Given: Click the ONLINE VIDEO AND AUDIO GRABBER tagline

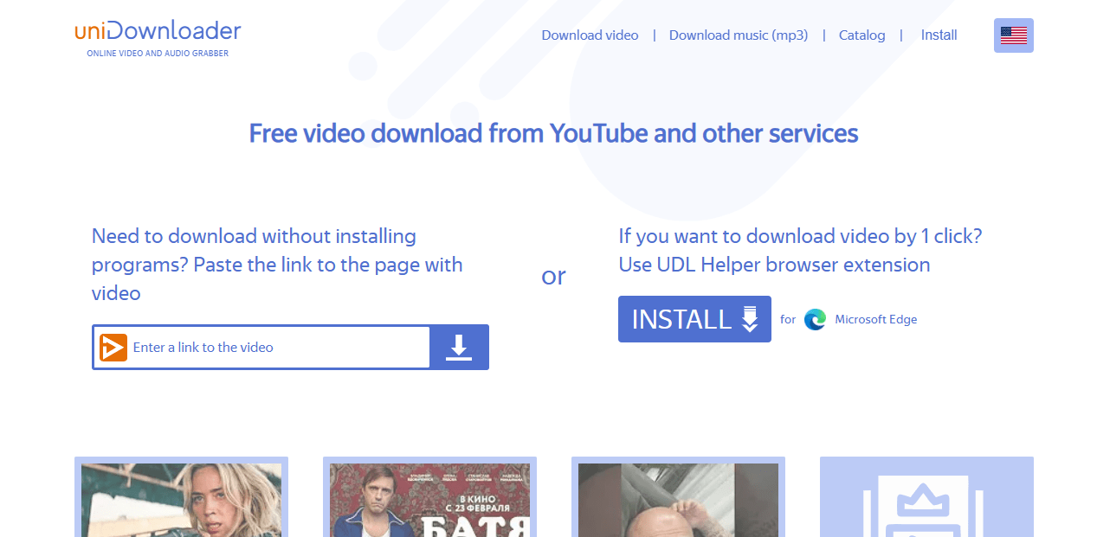Looking at the screenshot, I should 157,53.
